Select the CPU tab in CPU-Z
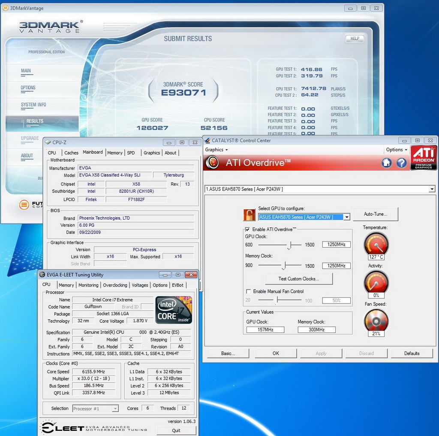 pos(52,153)
